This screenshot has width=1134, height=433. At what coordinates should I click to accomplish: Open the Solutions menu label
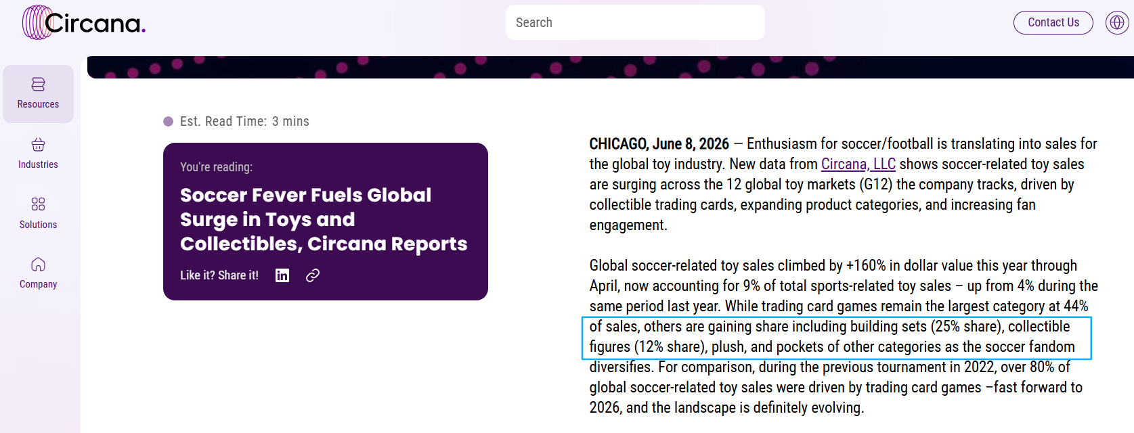click(38, 225)
